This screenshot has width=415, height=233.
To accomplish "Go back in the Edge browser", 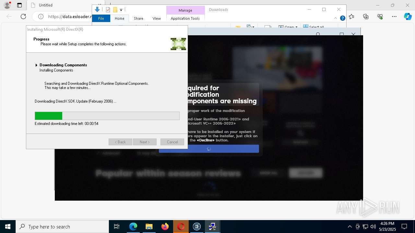I will coord(9,17).
